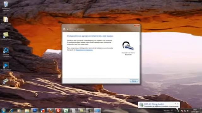202x113 pixels.
Task: Click the red-and-white taskbar application icon
Action: coord(42,110)
